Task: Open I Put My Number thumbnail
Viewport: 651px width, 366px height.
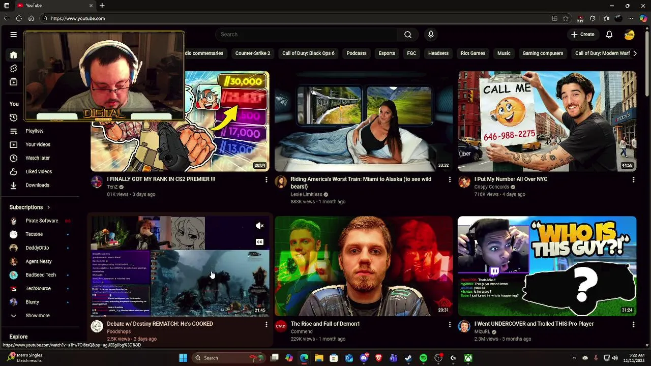Action: (547, 121)
